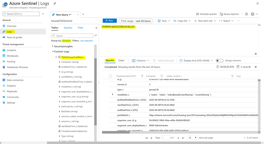Pin the Azure Sentinel Logs blade
Screen dimensions: 264x144
[55, 3]
